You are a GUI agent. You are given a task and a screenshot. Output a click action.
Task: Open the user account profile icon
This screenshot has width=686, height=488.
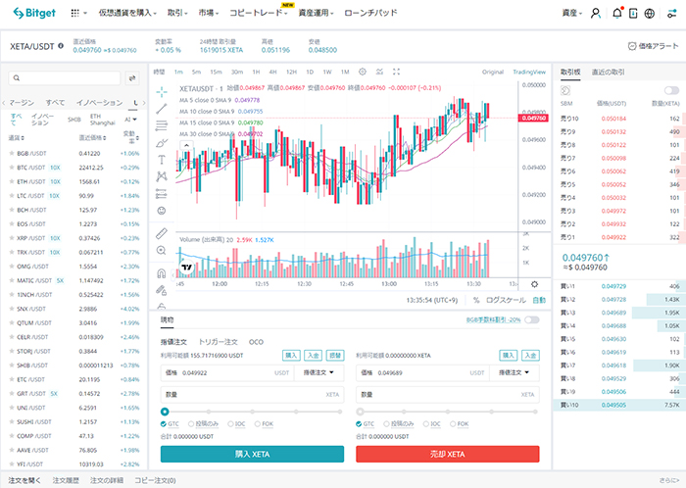click(595, 13)
